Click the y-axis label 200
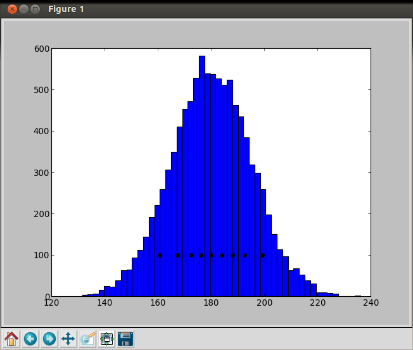This screenshot has width=413, height=350. (42, 214)
